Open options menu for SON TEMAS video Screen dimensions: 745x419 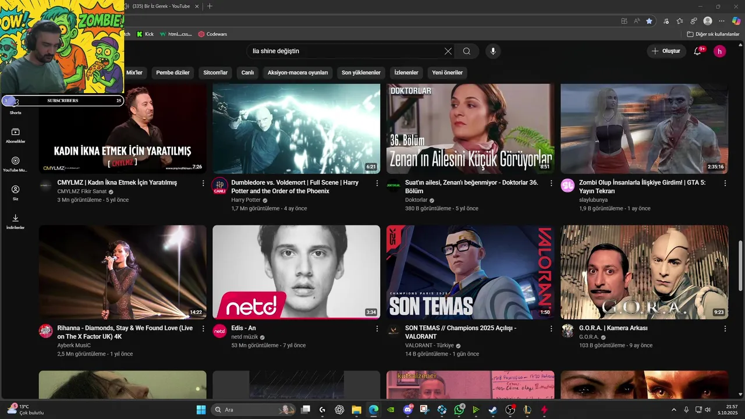(x=551, y=328)
